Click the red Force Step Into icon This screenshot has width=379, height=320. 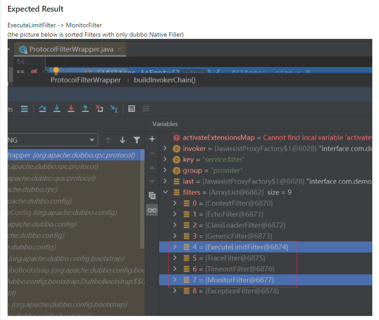[x=71, y=109]
